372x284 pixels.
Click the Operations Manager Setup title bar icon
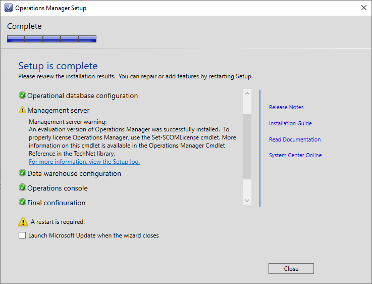point(9,8)
